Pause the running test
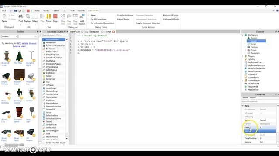 pos(48,16)
